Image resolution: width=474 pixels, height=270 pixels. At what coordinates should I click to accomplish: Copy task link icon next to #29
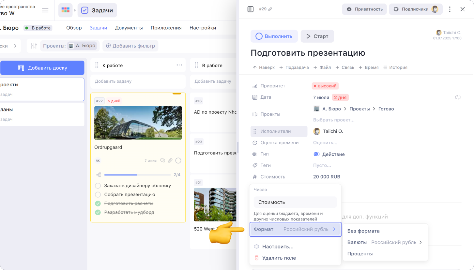click(270, 9)
